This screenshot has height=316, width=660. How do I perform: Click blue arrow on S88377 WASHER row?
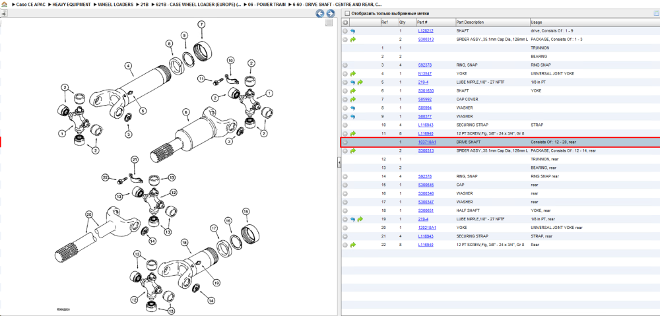coord(352,117)
